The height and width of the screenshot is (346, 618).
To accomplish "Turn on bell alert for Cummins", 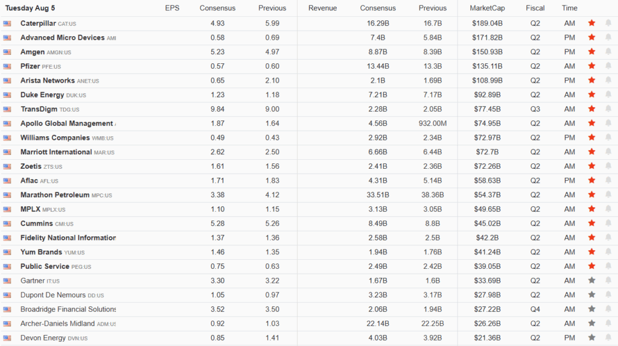I will coord(608,224).
